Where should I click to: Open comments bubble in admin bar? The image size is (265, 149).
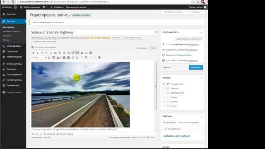click(x=44, y=7)
